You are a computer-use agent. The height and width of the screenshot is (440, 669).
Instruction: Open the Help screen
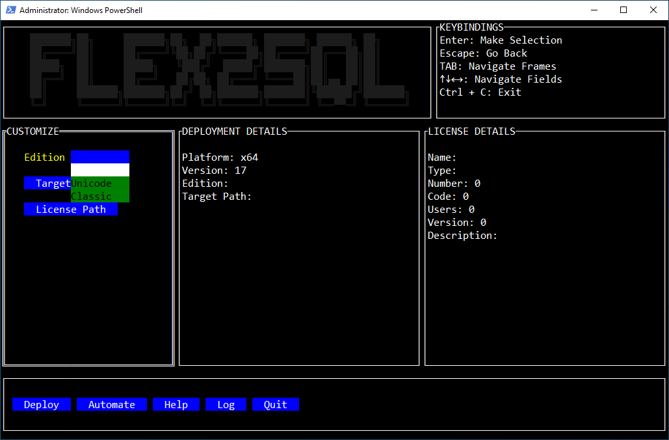coord(176,405)
